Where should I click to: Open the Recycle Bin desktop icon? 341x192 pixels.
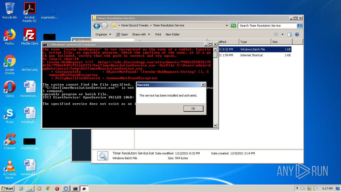[x=10, y=11]
